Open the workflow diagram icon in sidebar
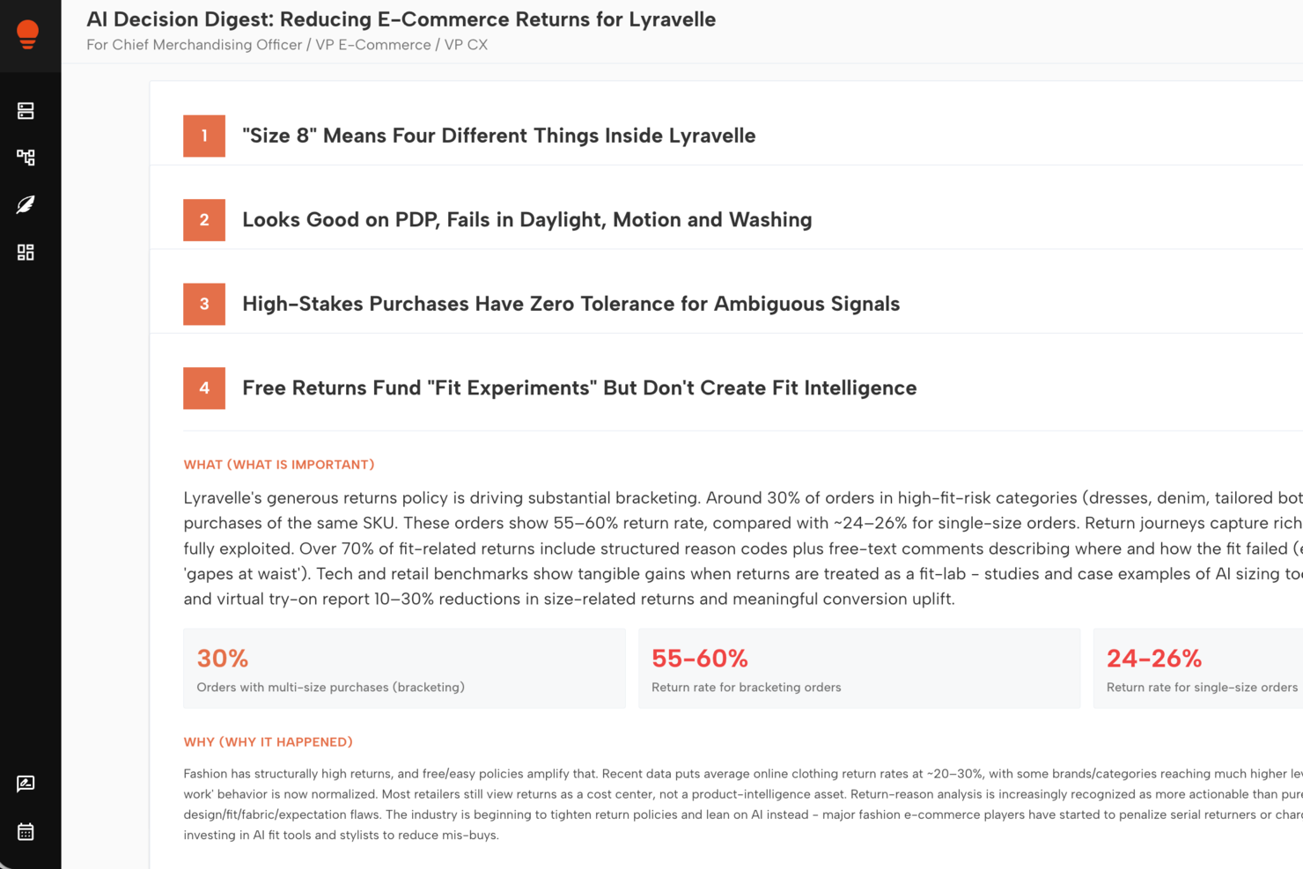The width and height of the screenshot is (1303, 869). (x=26, y=157)
